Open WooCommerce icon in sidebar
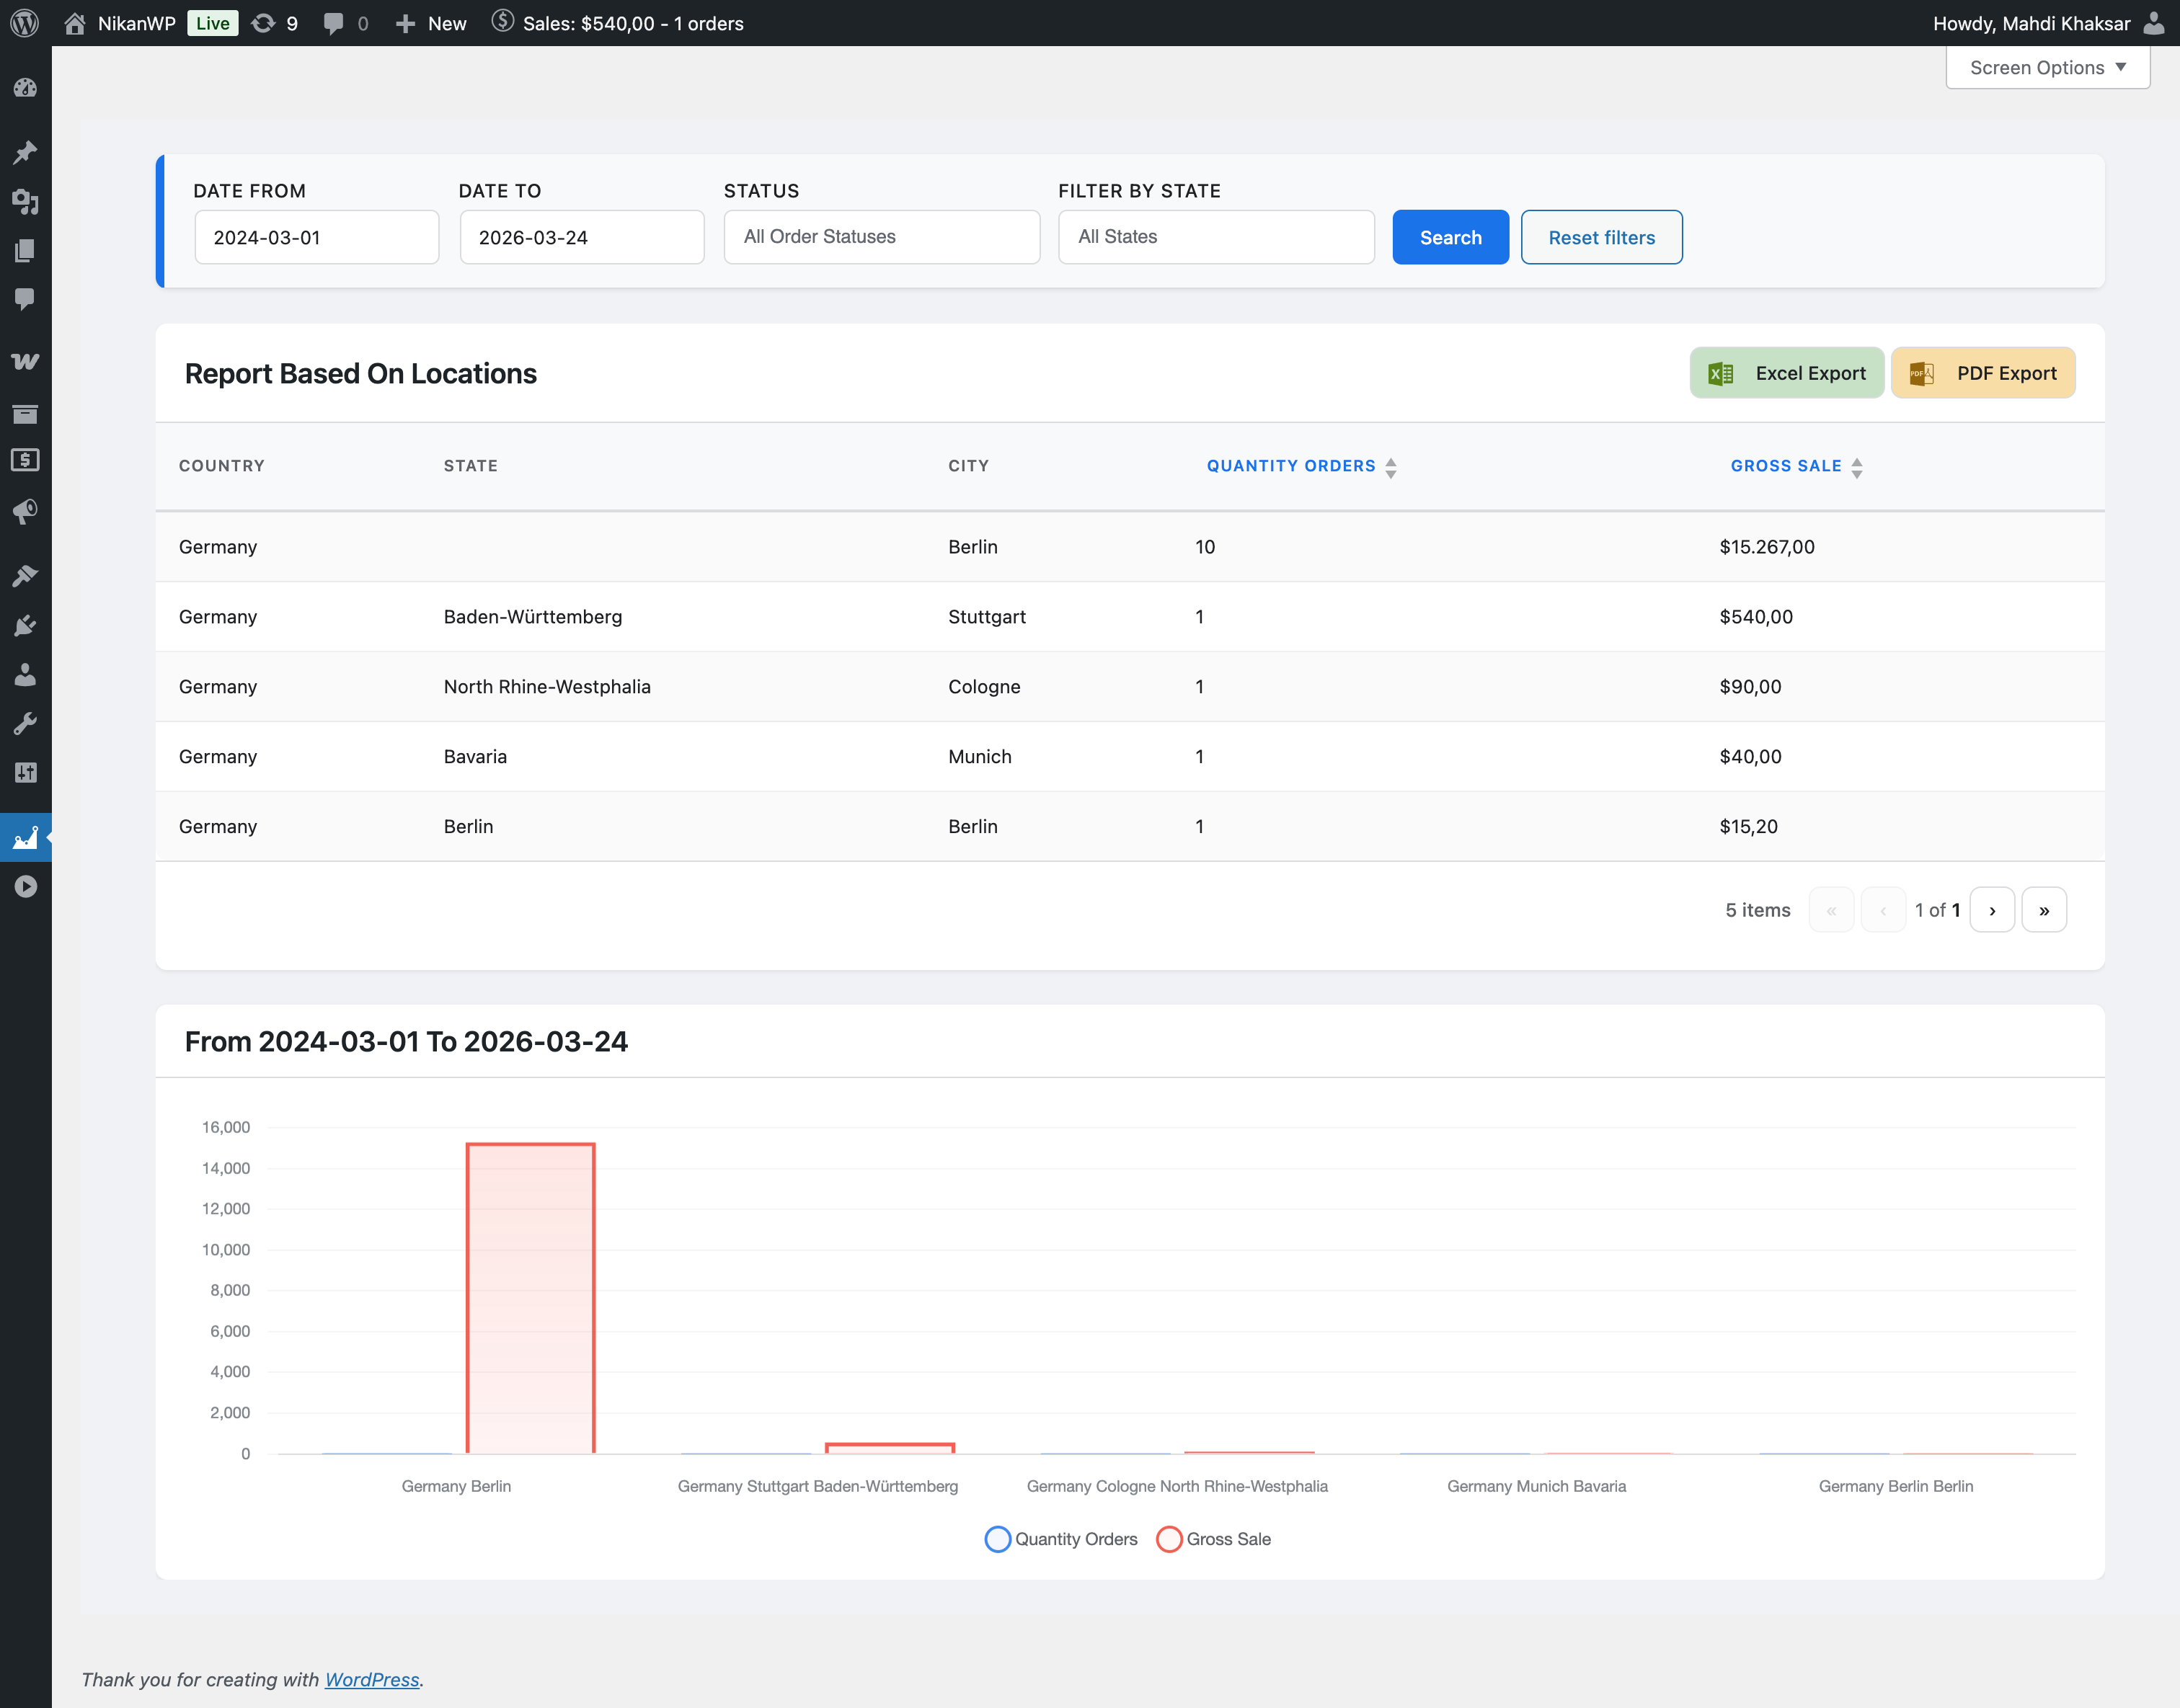2180x1708 pixels. (25, 361)
